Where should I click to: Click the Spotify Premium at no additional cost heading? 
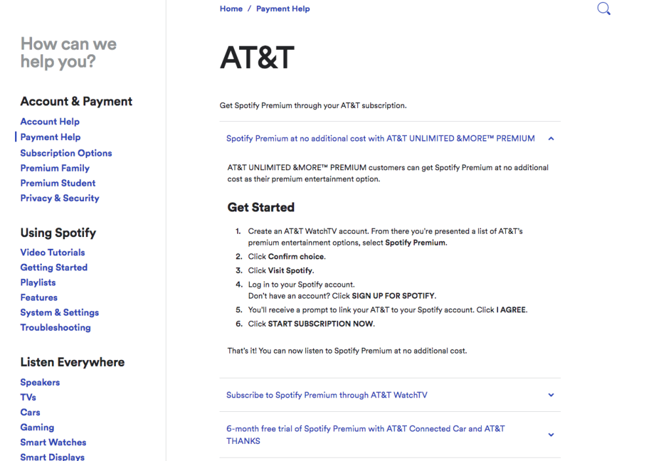(x=381, y=139)
